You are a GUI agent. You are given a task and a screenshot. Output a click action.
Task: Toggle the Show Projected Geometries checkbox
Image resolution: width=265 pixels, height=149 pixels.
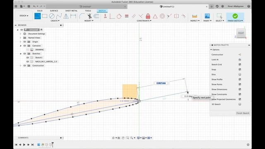click(x=240, y=99)
